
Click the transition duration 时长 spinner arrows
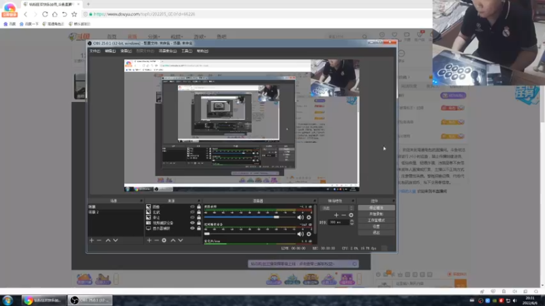352,222
